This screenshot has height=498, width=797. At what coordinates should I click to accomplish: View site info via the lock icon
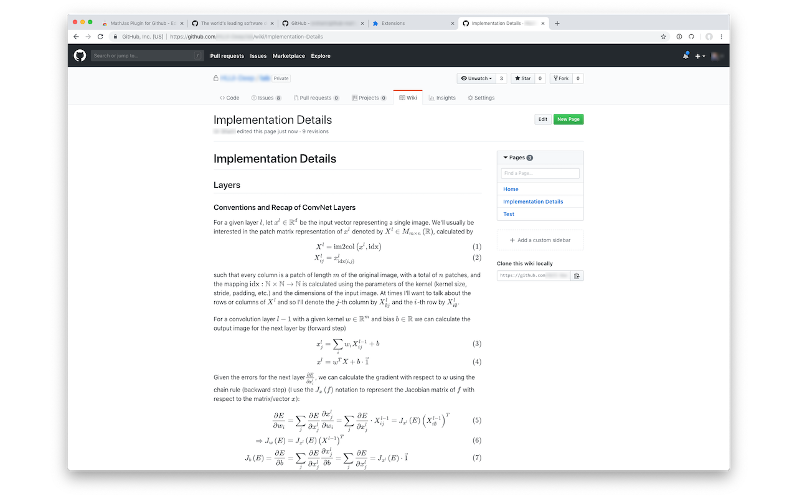(x=116, y=37)
